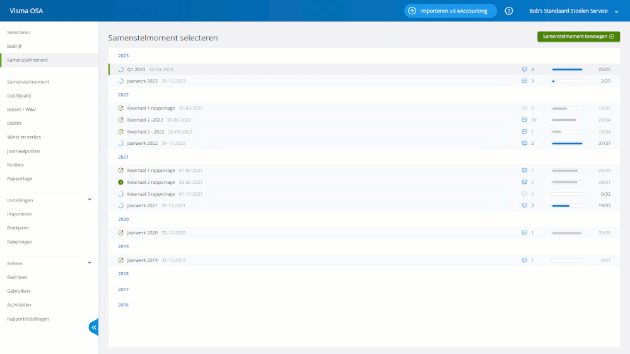Click the status circle icon for Jaarwerk 2021

(120, 205)
